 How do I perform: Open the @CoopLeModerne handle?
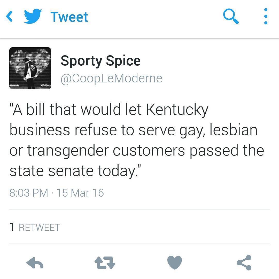click(111, 79)
